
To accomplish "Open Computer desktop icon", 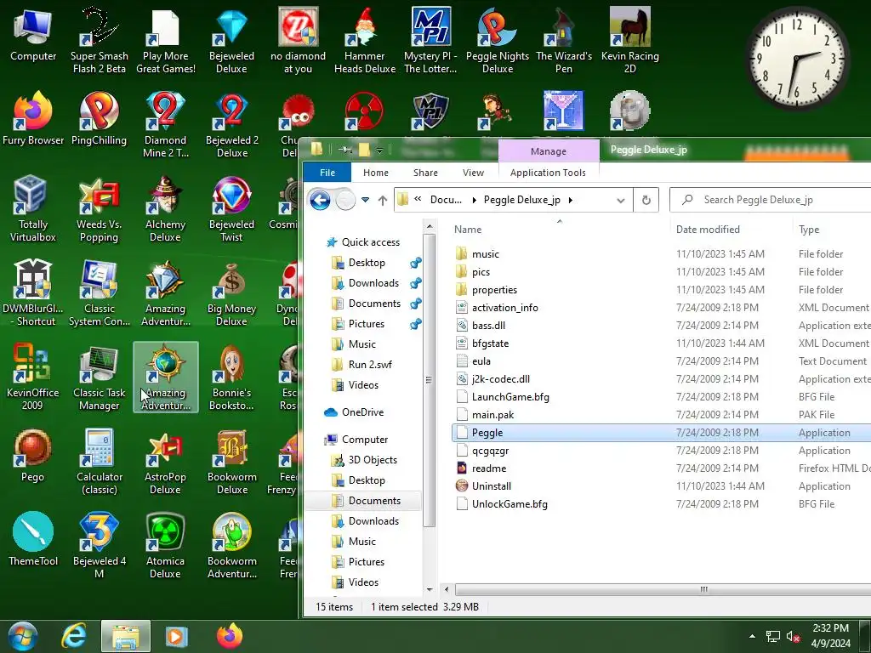I will (33, 34).
